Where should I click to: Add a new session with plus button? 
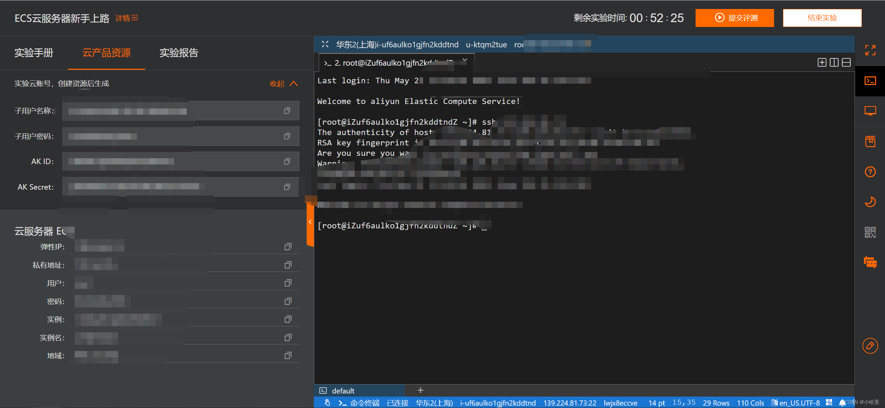pyautogui.click(x=420, y=390)
